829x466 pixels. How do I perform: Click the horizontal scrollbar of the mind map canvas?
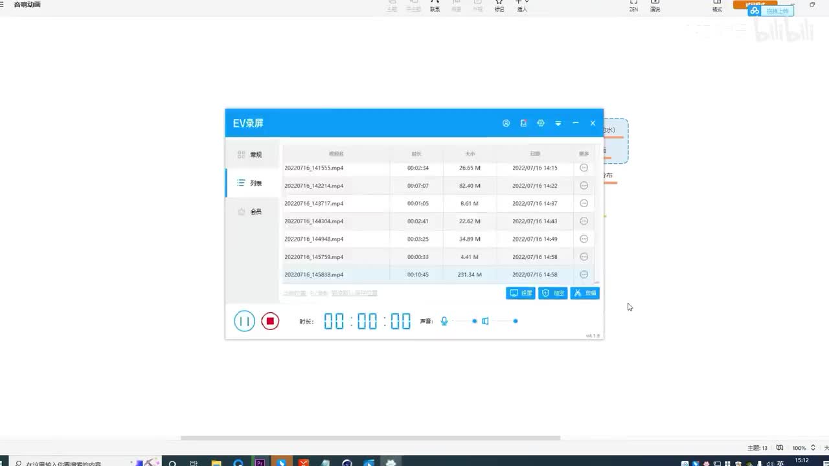click(x=370, y=438)
